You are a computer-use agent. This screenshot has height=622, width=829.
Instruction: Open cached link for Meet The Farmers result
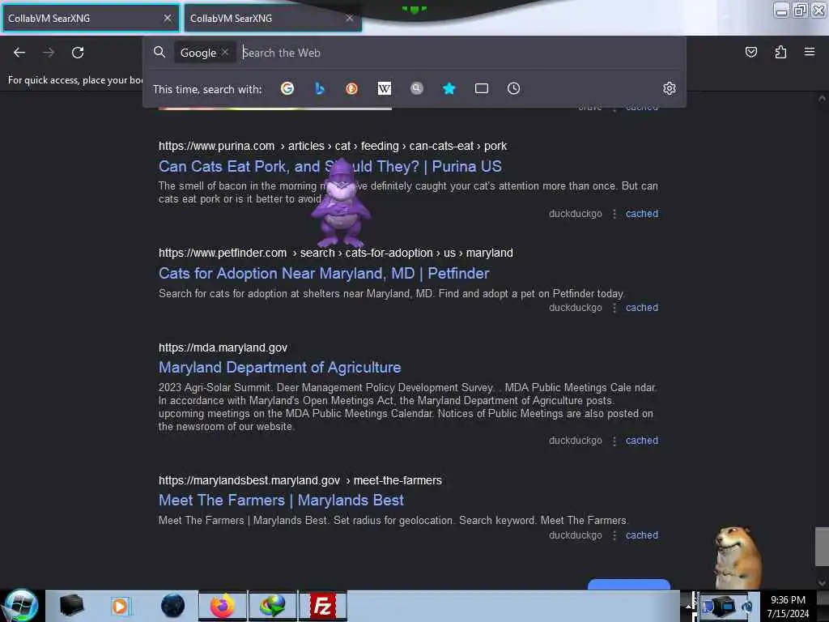642,535
